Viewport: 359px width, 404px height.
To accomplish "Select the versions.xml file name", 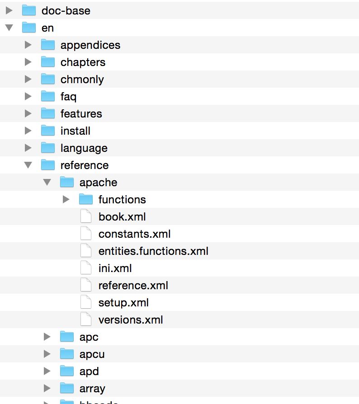I will point(131,320).
